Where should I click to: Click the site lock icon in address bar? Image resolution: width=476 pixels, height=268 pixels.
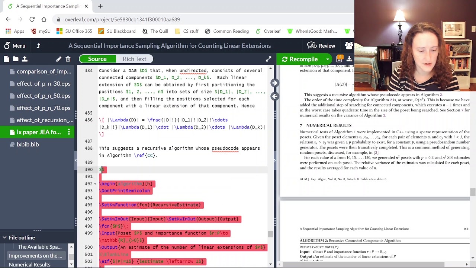(58, 19)
